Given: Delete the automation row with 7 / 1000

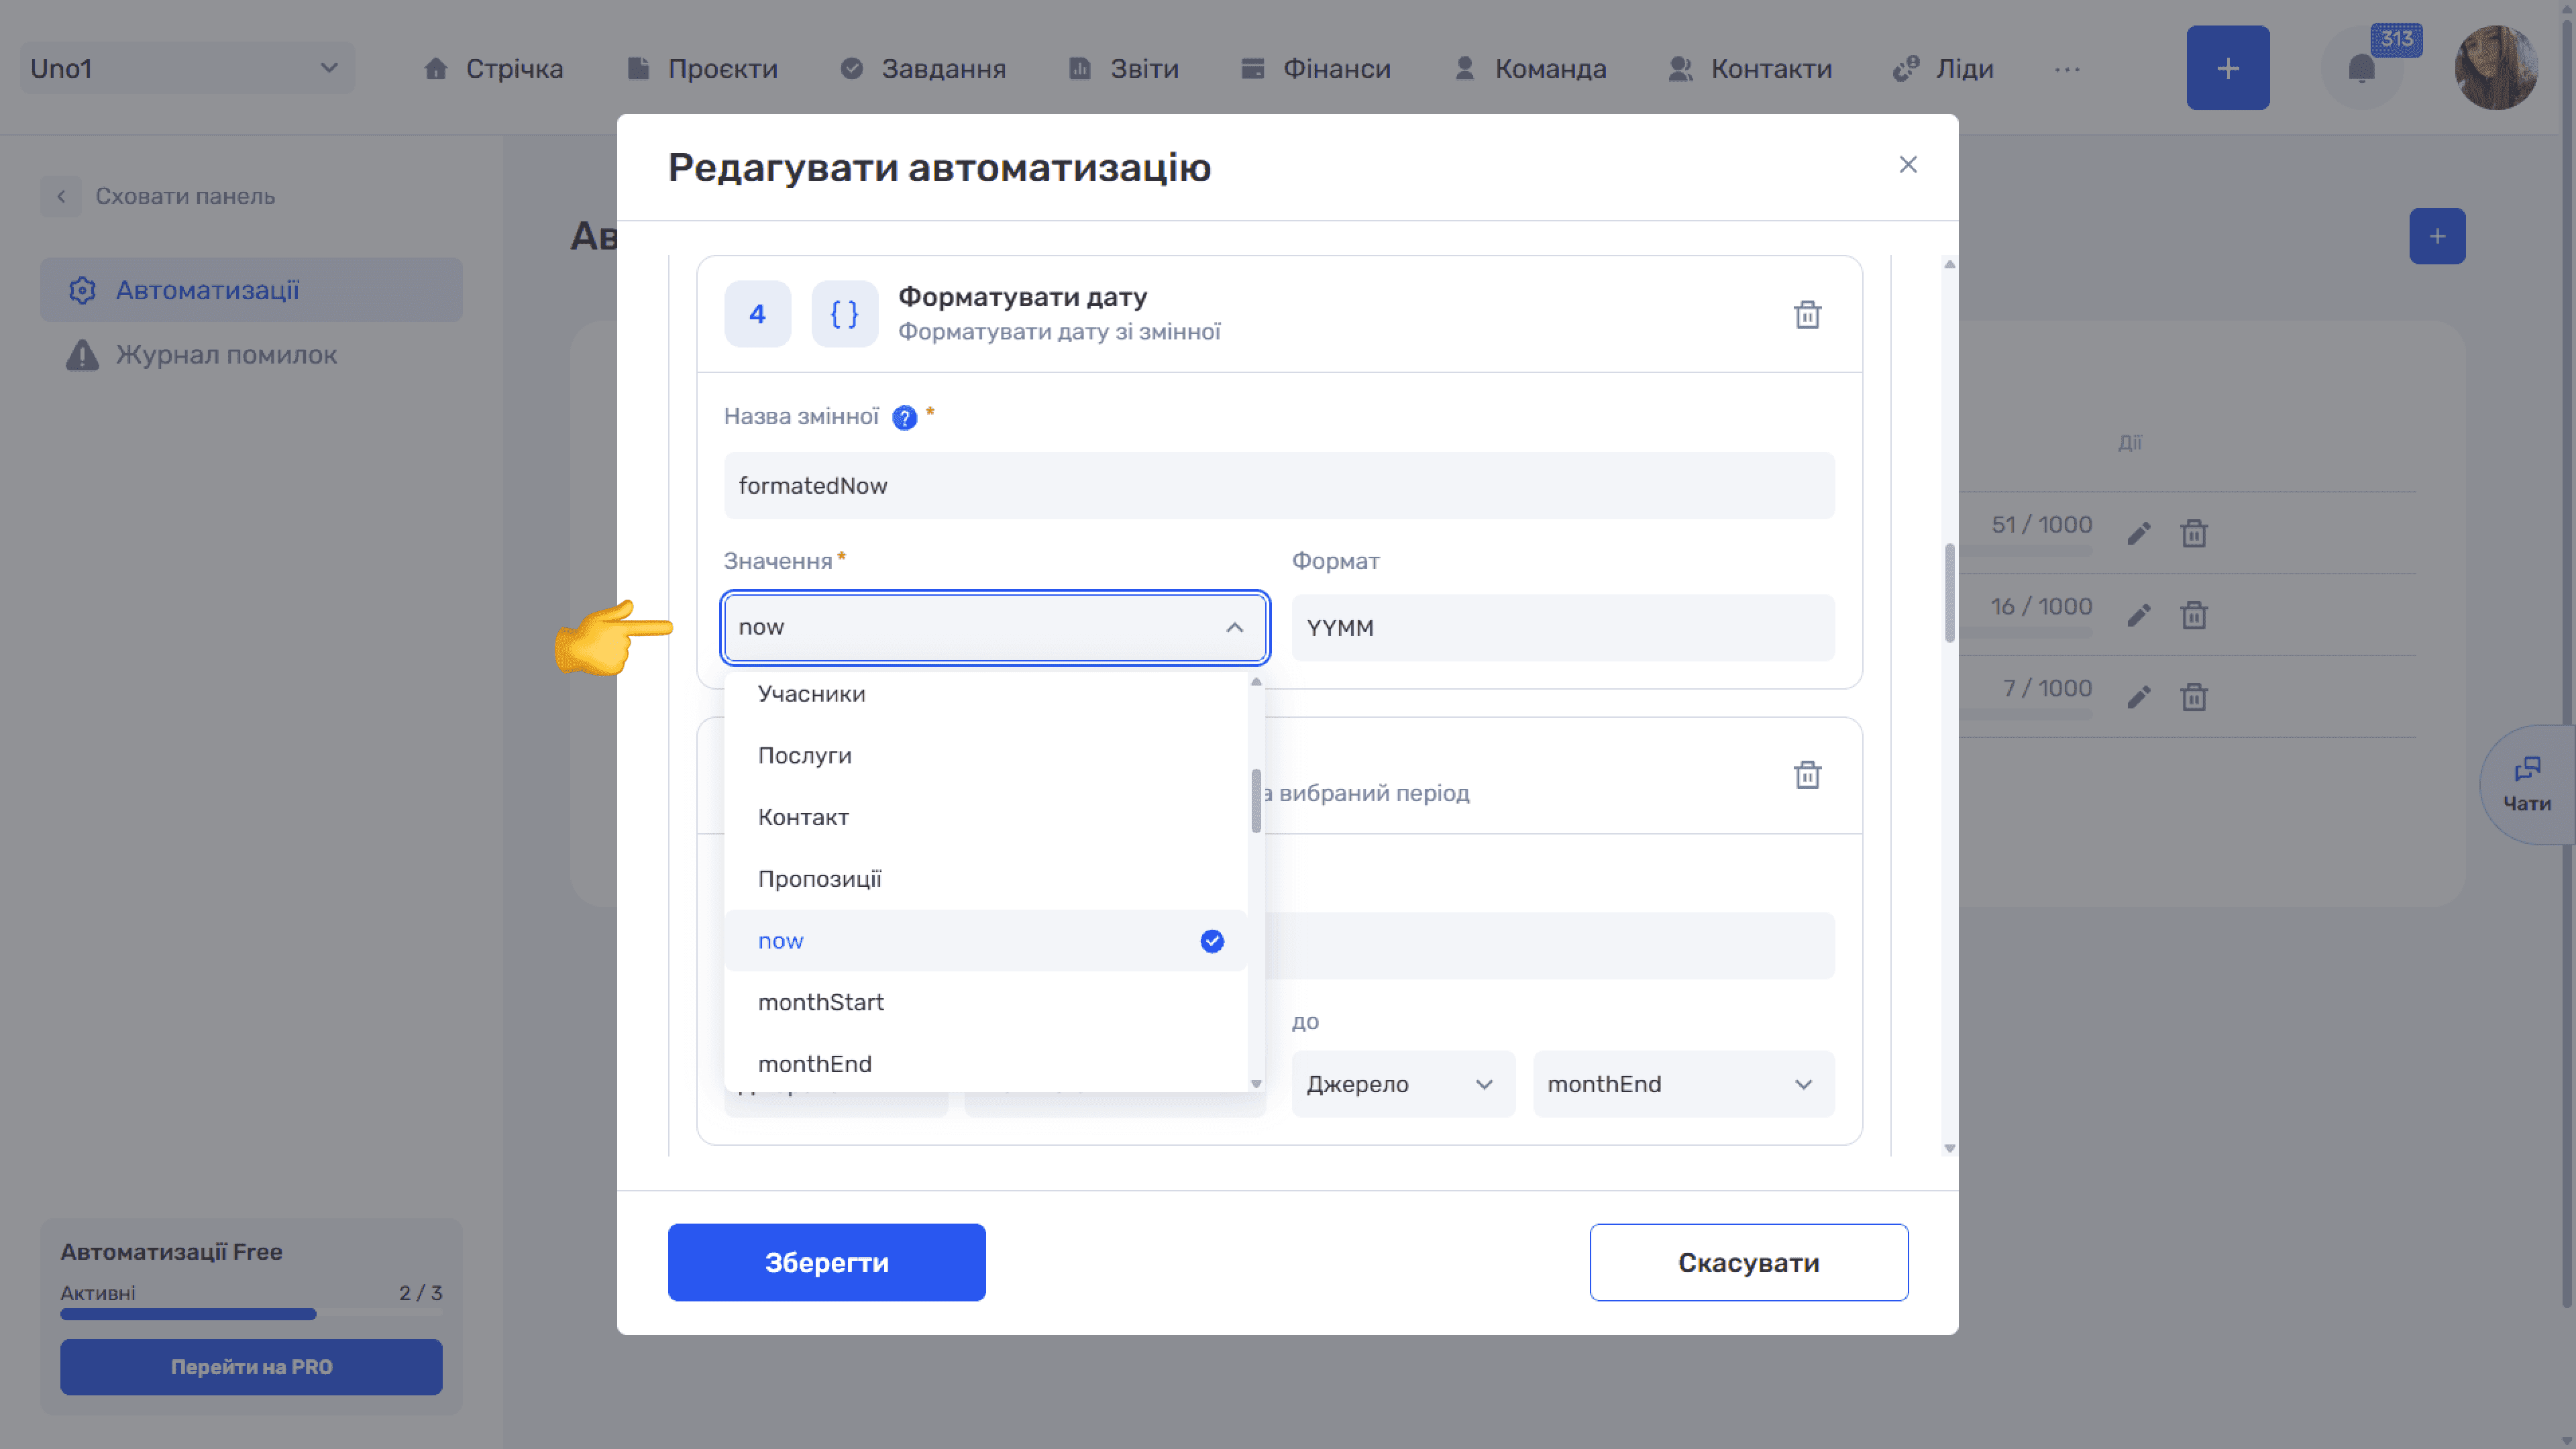Looking at the screenshot, I should click(x=2193, y=697).
